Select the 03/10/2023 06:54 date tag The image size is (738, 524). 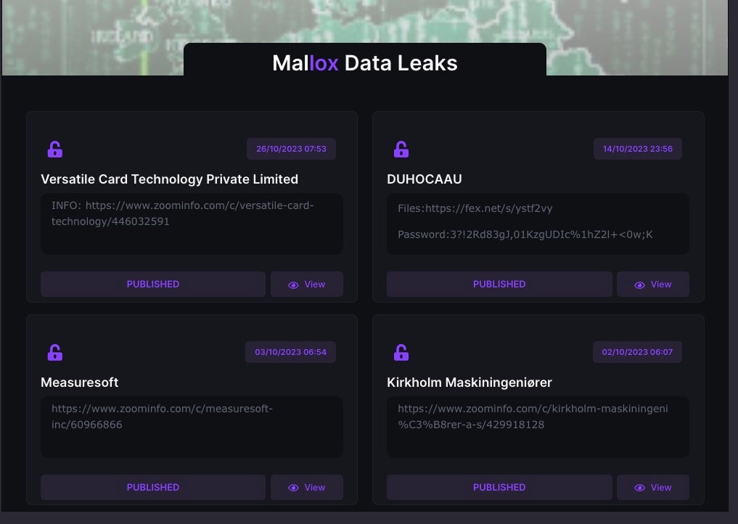(x=290, y=352)
